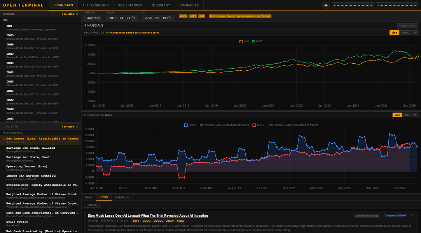Toggle the red MSFT Net Income legend box
421x233 pixels.
(254, 125)
